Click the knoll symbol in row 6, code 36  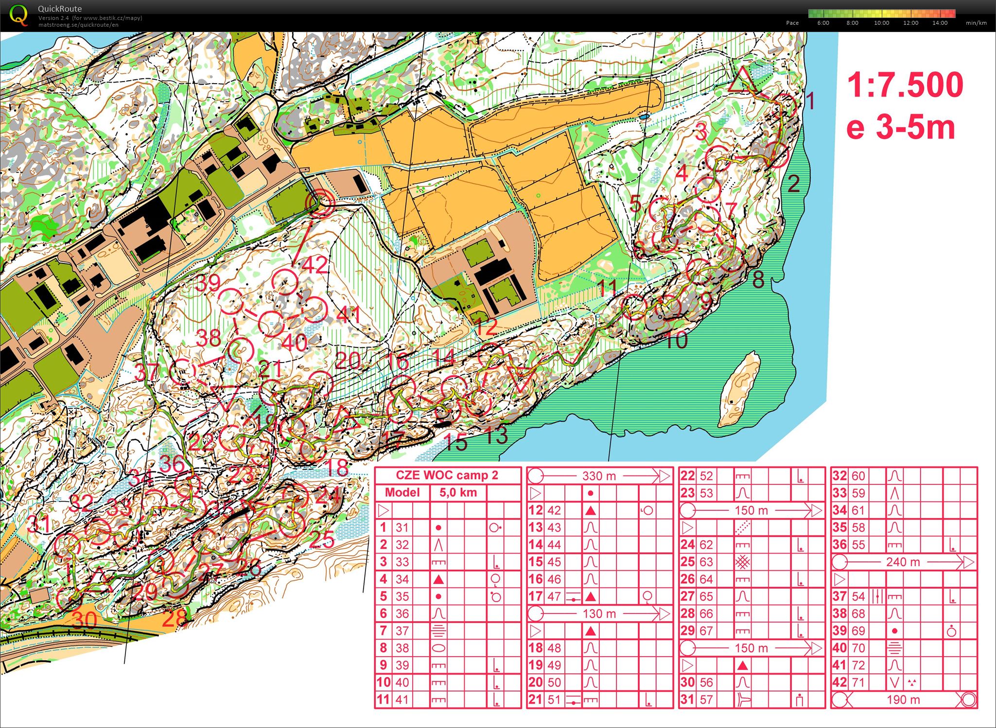point(438,614)
